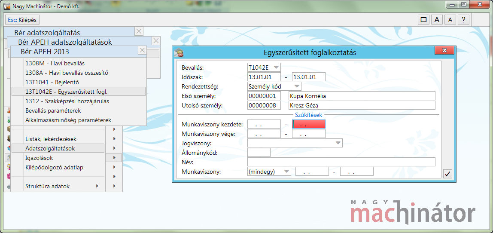Image resolution: width=493 pixels, height=233 pixels.
Task: Click the Nagy Machinátor title bar icon
Action: [6, 6]
